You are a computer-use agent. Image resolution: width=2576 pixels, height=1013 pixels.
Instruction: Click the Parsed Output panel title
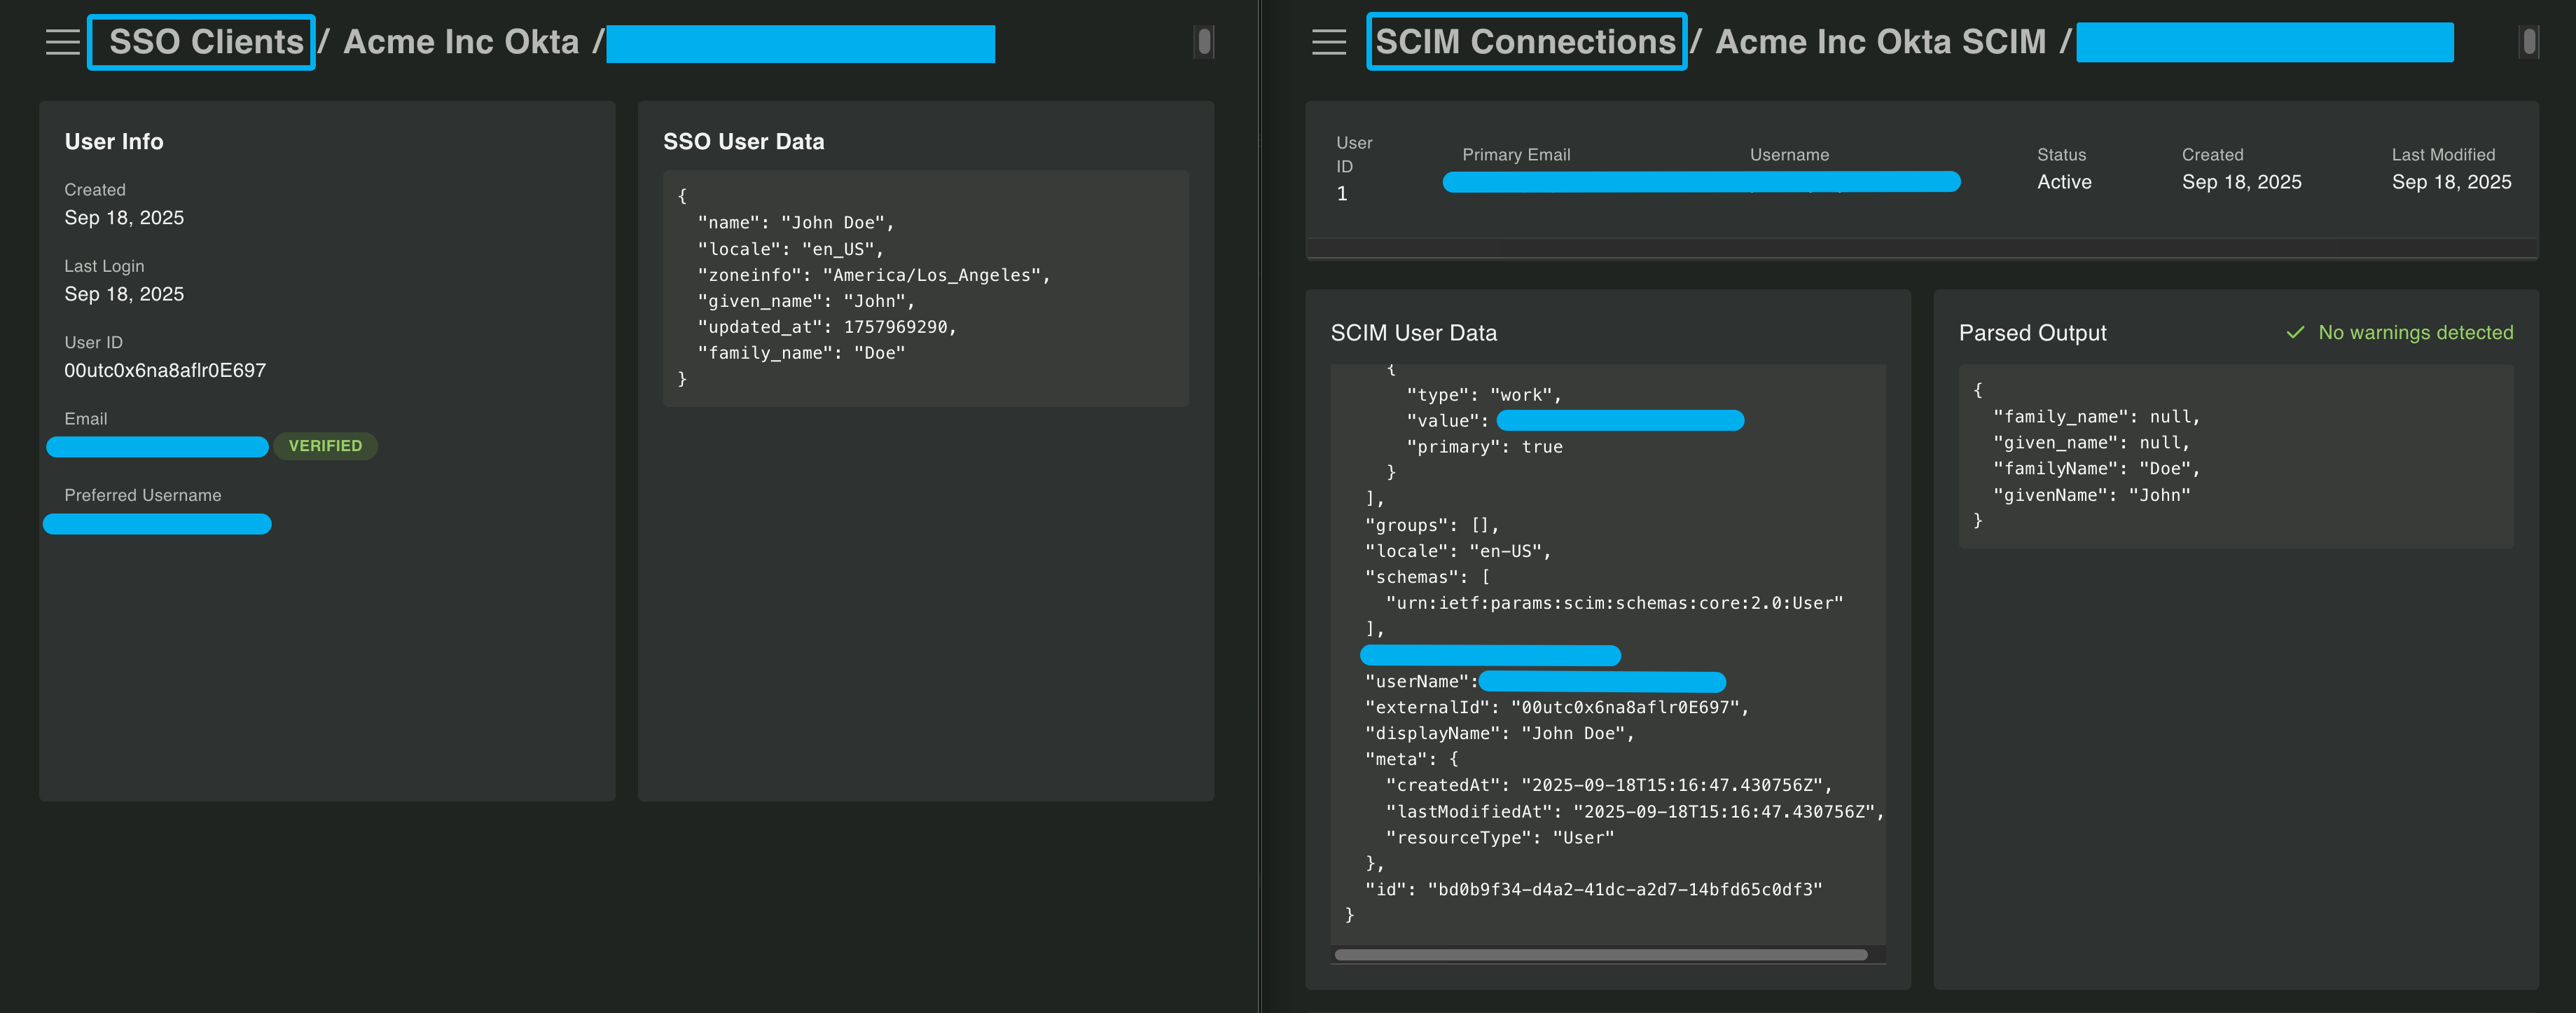click(x=2033, y=332)
